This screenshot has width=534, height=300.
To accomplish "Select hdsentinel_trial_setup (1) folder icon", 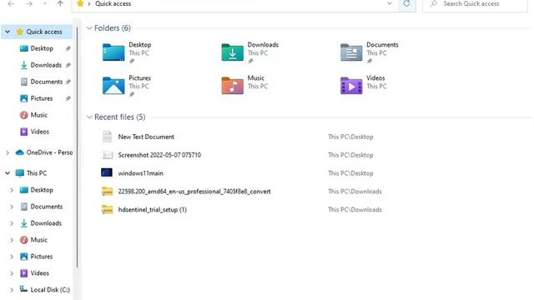I will (x=107, y=209).
